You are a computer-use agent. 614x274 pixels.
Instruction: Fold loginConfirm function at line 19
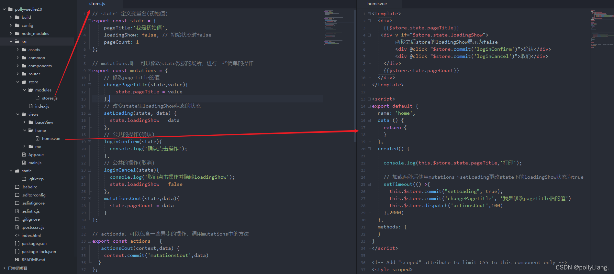point(90,142)
